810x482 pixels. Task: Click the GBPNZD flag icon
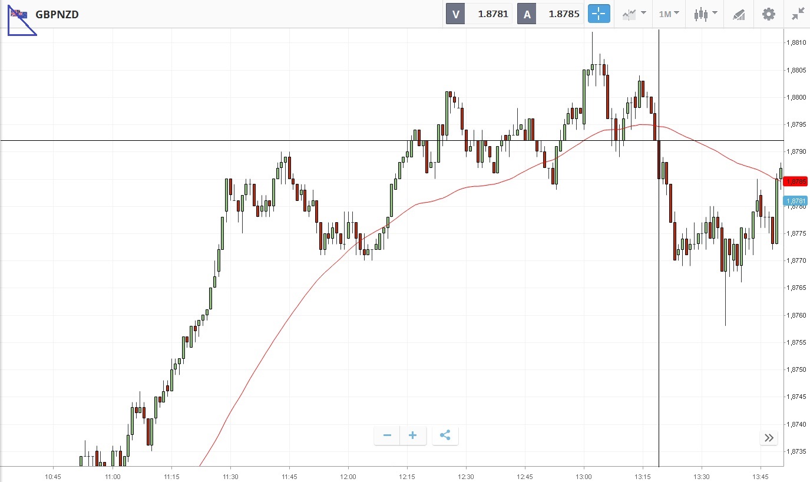19,14
